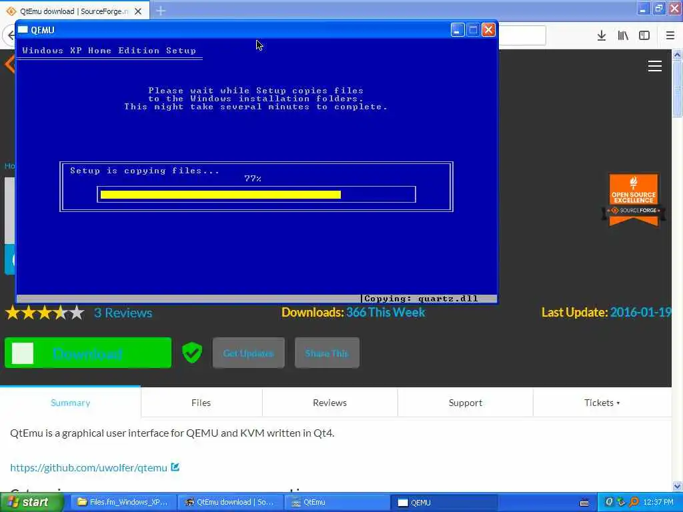Image resolution: width=683 pixels, height=512 pixels.
Task: Open the Windows Start button
Action: 31,502
